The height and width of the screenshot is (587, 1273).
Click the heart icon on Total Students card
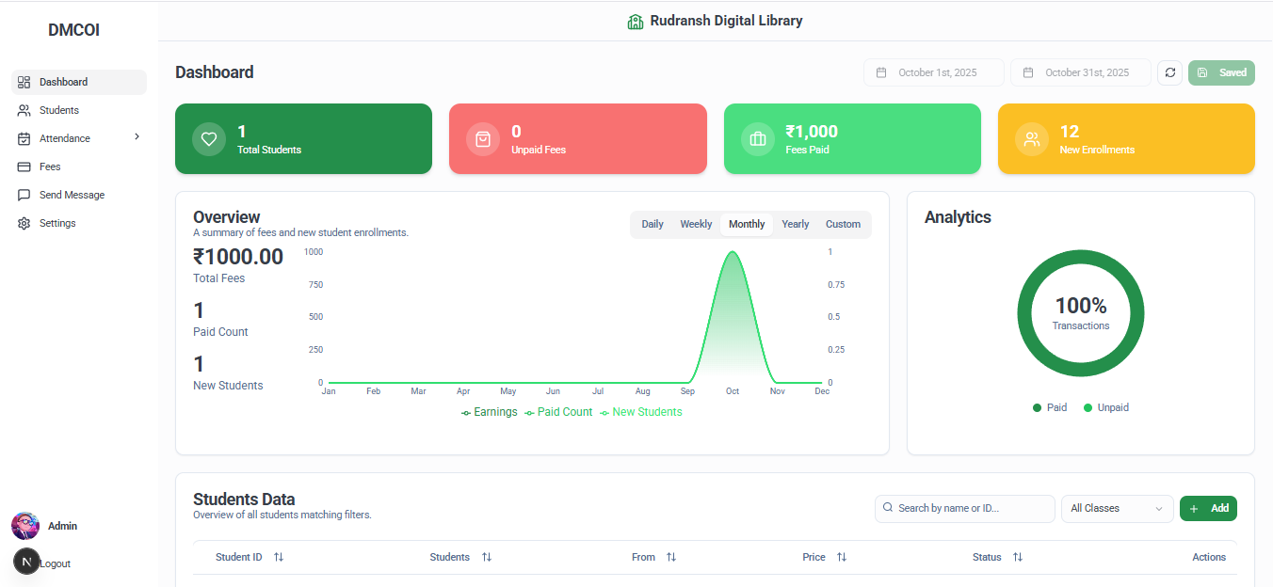coord(209,139)
